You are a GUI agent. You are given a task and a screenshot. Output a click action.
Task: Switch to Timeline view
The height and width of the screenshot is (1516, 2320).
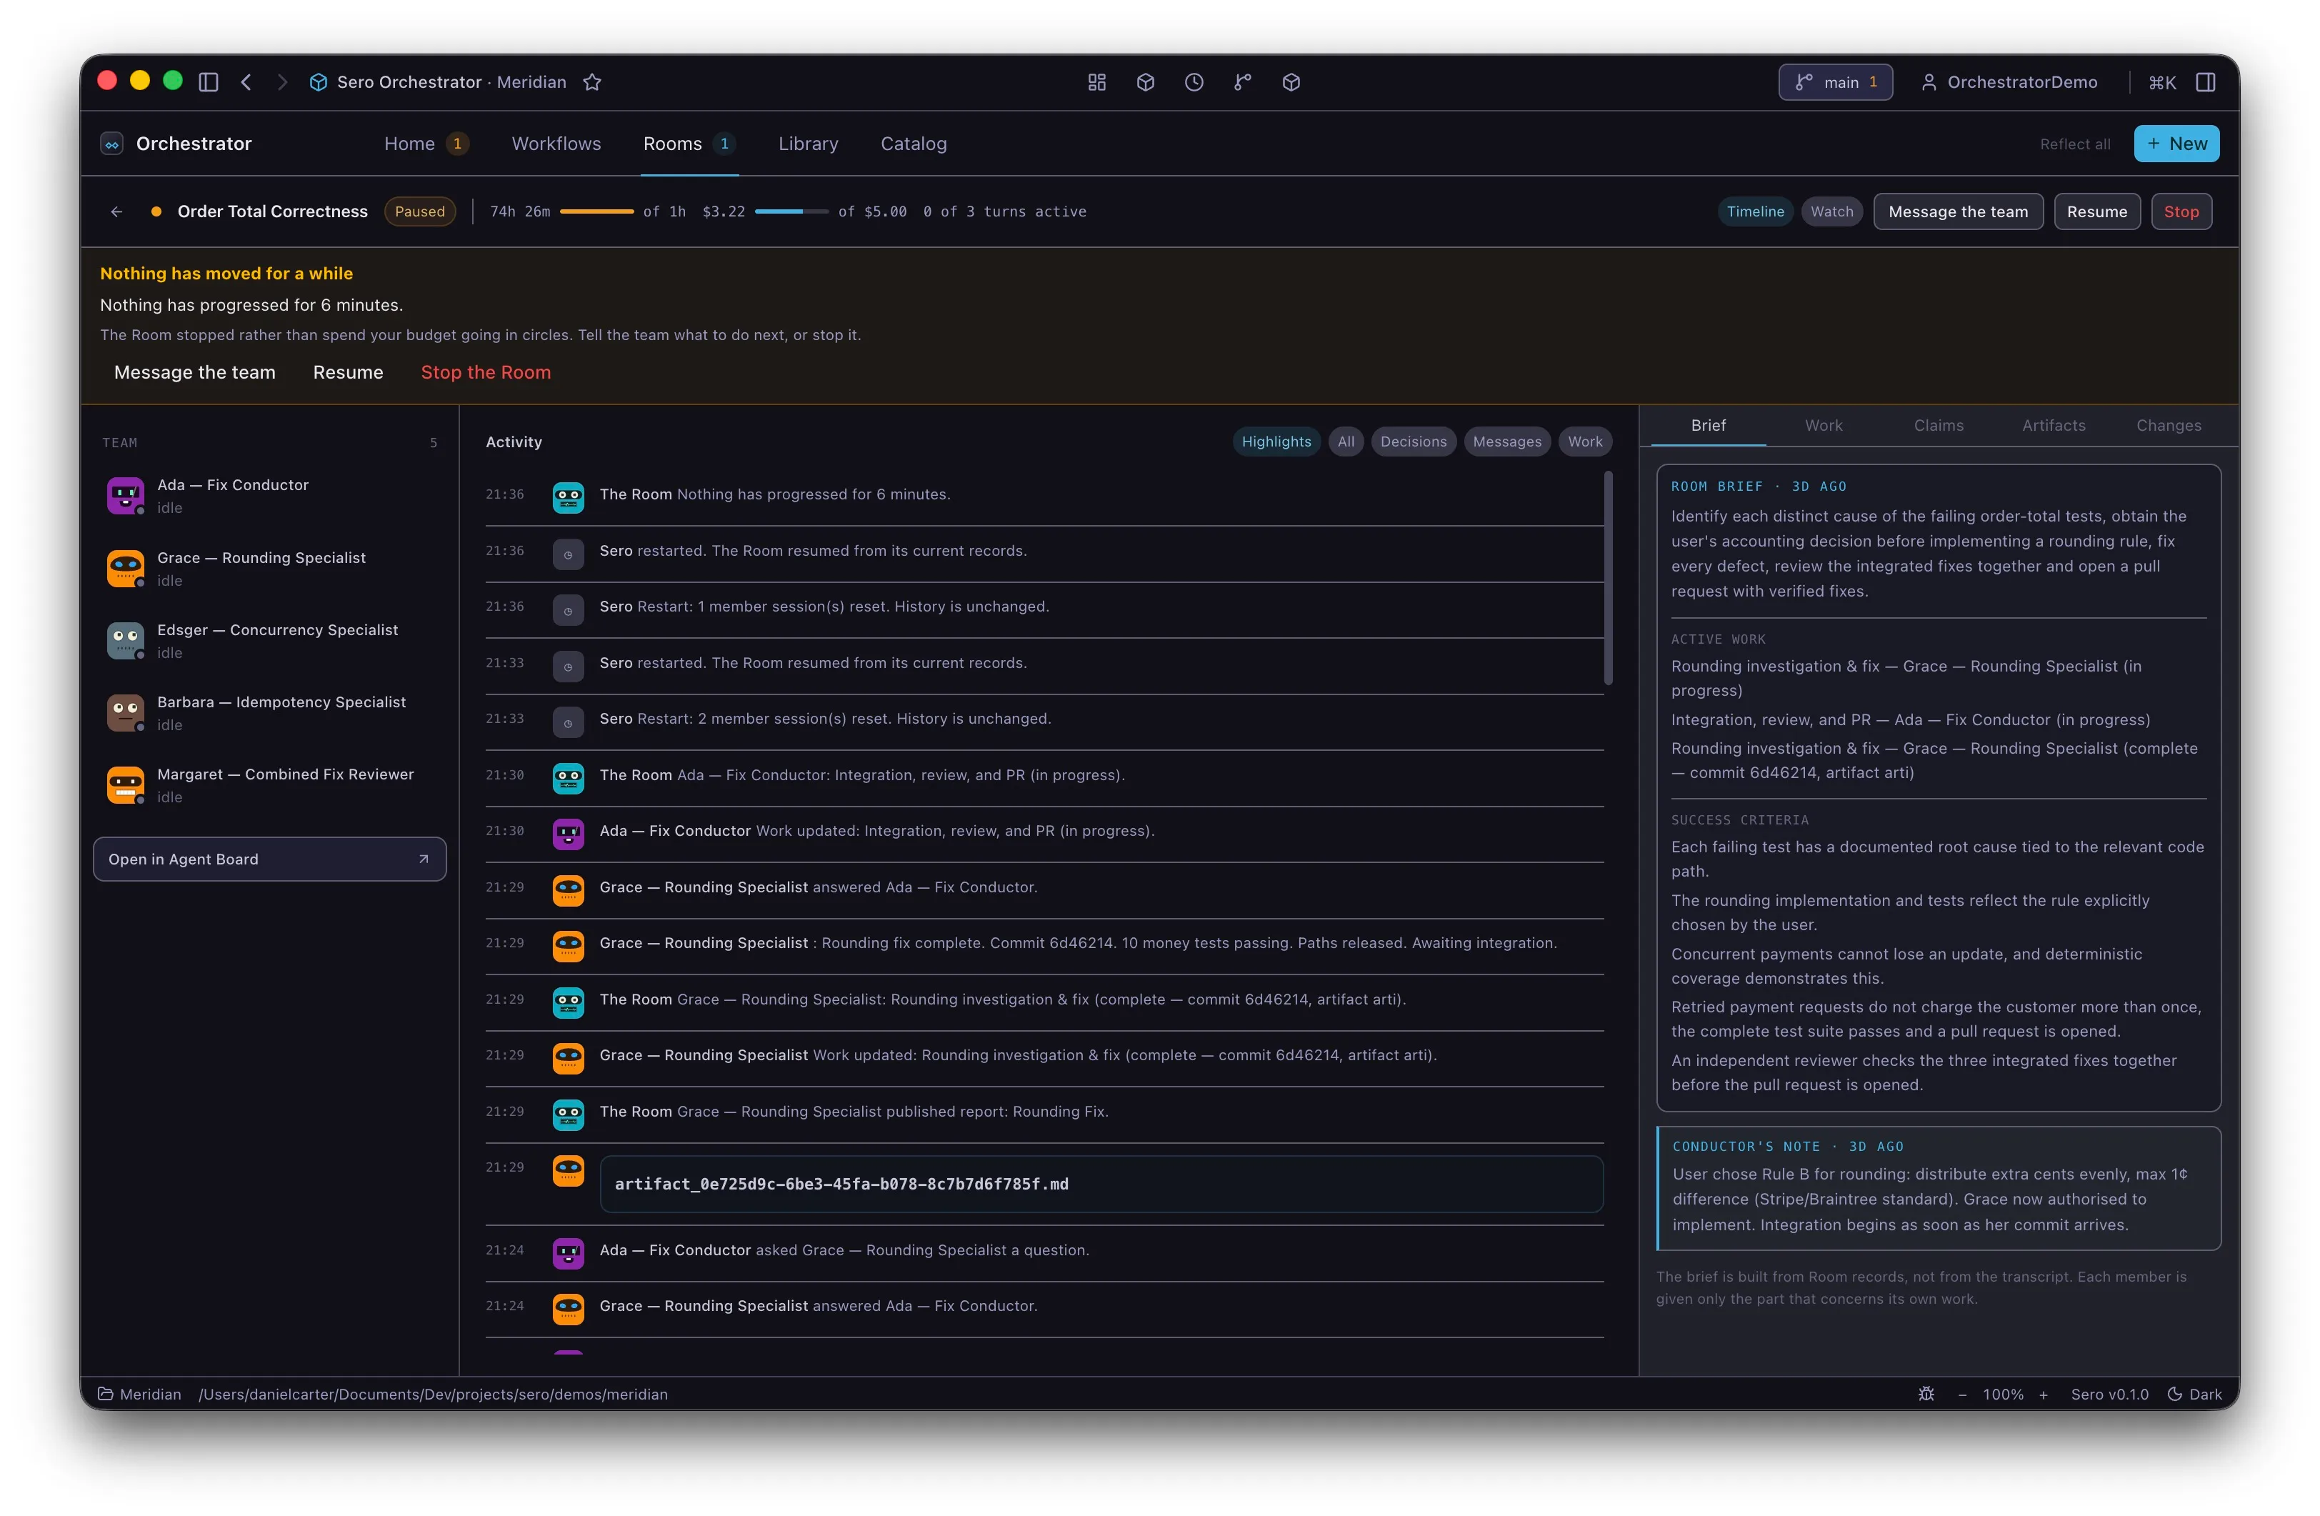point(1754,211)
